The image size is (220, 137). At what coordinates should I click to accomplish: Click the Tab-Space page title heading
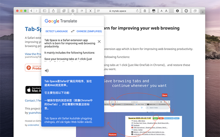point(33,29)
